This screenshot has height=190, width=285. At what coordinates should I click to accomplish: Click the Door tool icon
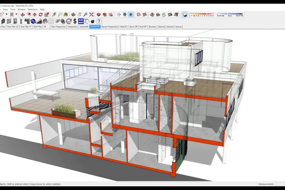pyautogui.click(x=15, y=21)
